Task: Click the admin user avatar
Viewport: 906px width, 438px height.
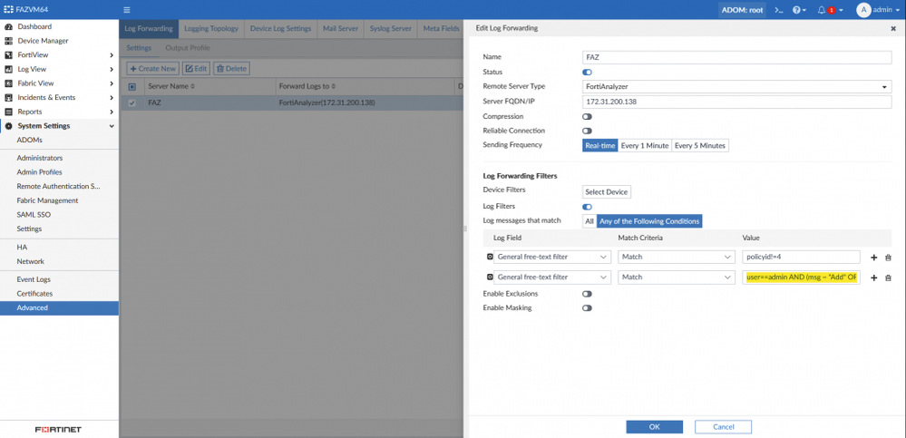Action: pos(863,10)
